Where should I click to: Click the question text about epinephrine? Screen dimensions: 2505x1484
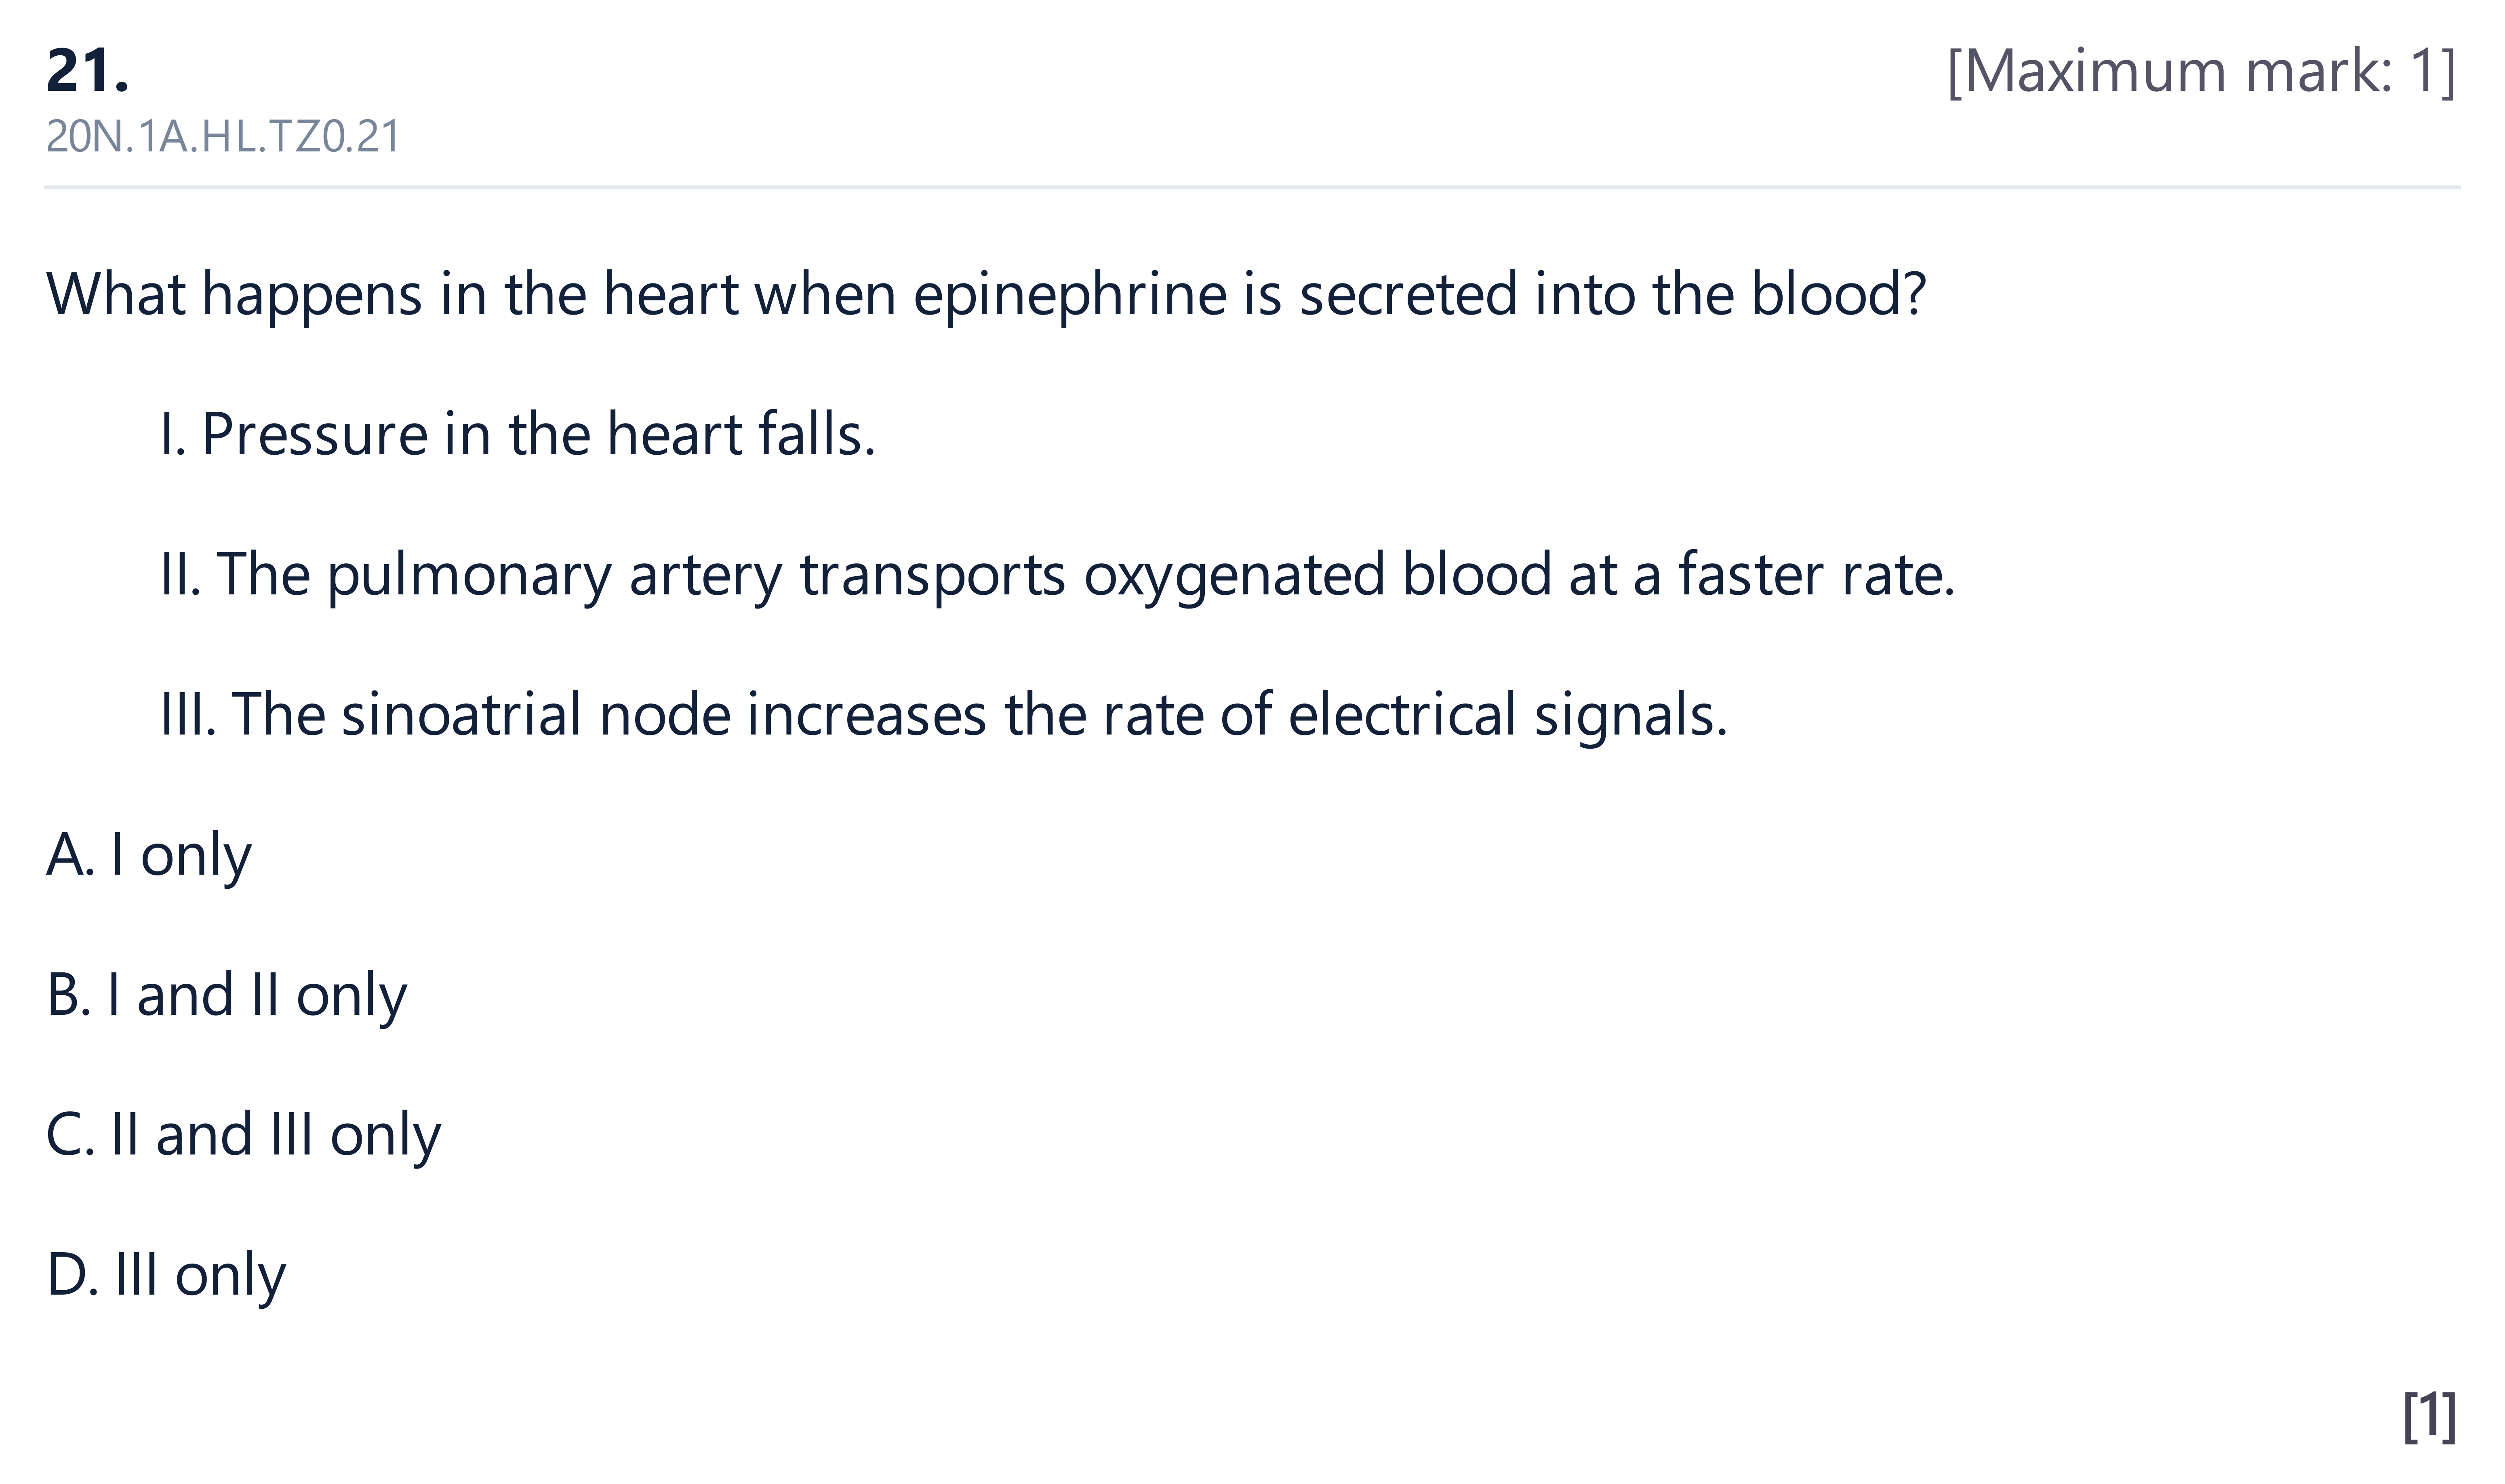[986, 296]
